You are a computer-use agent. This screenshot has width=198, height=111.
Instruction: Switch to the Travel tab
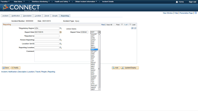pyautogui.click(x=47, y=16)
